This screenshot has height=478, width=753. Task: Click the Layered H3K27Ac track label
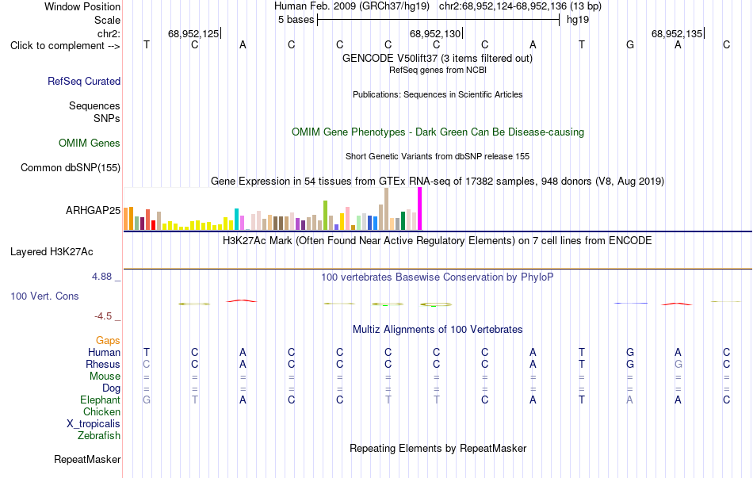52,252
